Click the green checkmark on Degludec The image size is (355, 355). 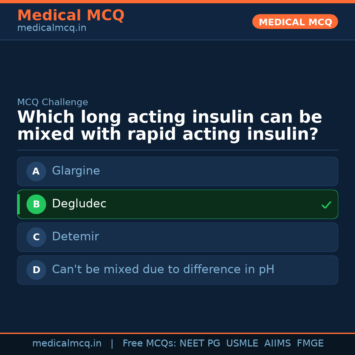pos(326,205)
